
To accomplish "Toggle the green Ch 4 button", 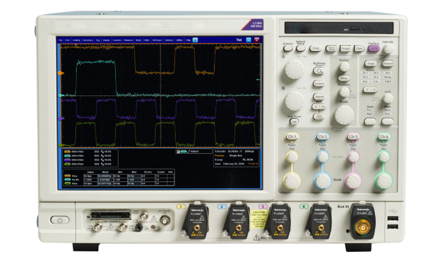I will pos(383,137).
